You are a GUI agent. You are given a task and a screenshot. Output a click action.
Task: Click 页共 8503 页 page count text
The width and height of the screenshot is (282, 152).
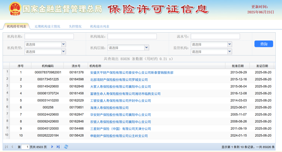38,147
